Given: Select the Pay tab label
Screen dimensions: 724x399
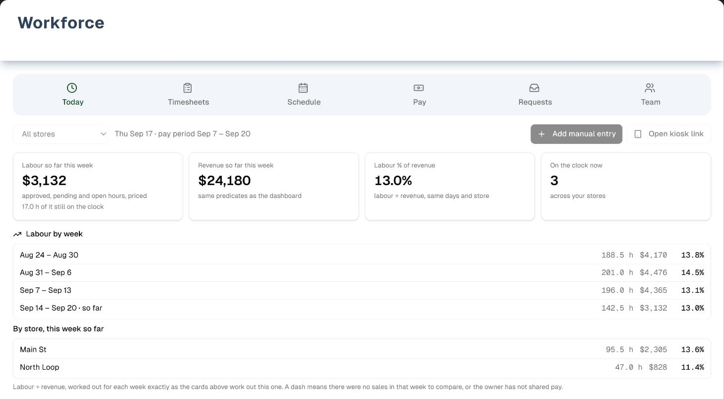Looking at the screenshot, I should 419,102.
